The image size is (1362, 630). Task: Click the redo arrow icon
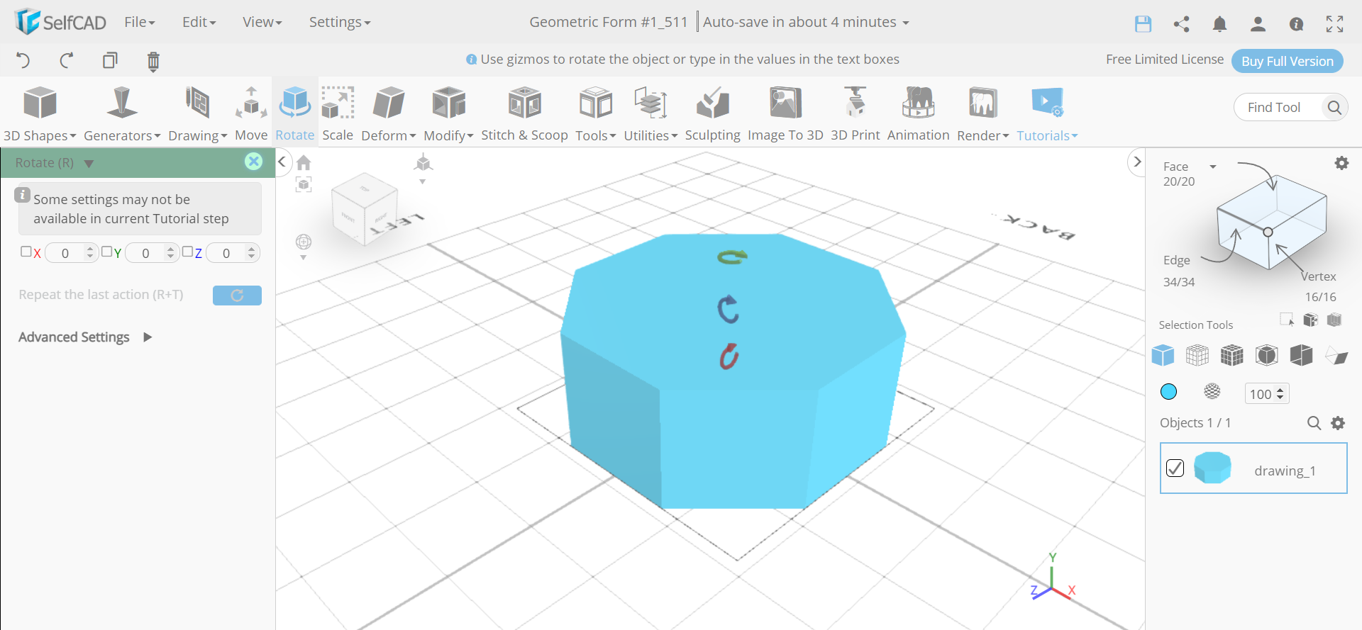click(67, 60)
